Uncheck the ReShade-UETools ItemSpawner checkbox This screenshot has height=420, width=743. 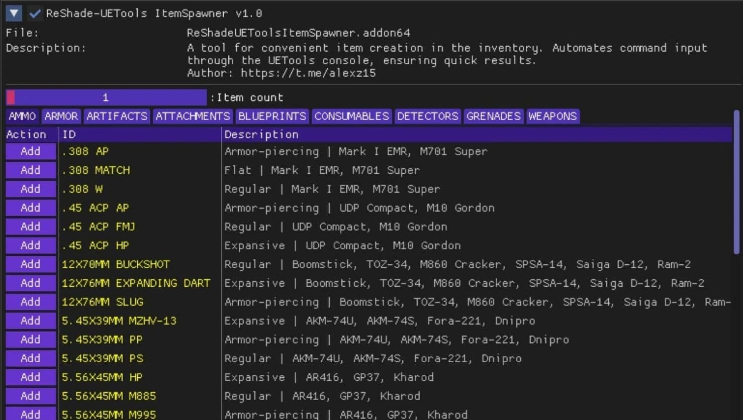click(35, 14)
